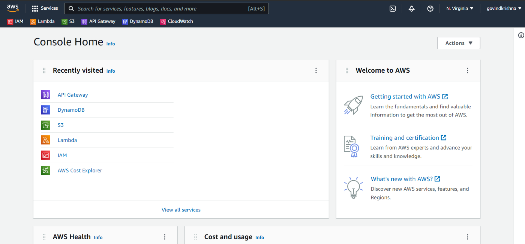
Task: Open the Recently visited widget options menu
Action: (x=316, y=70)
